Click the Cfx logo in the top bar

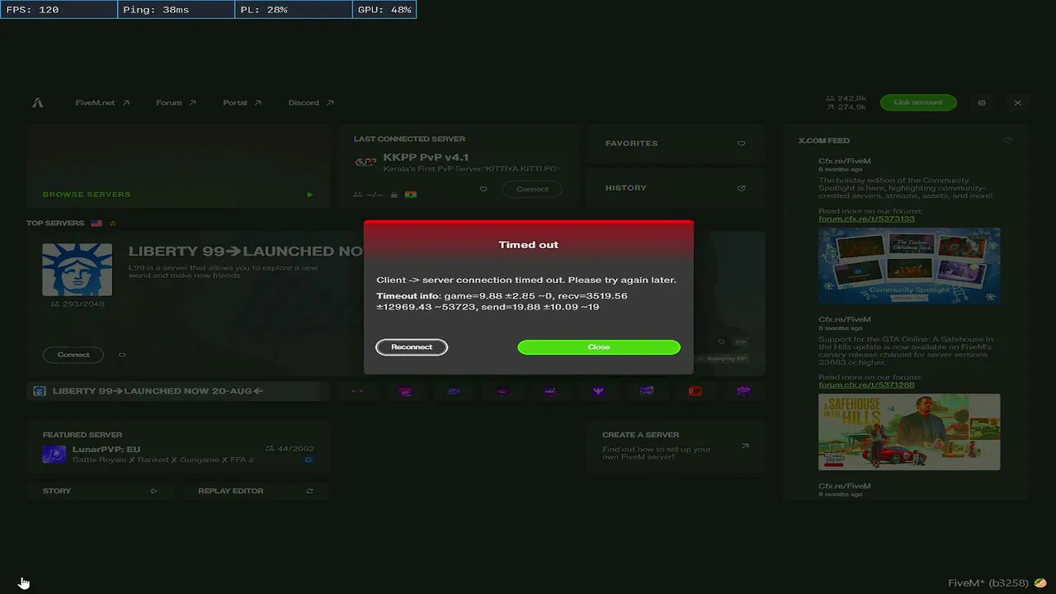(x=38, y=103)
